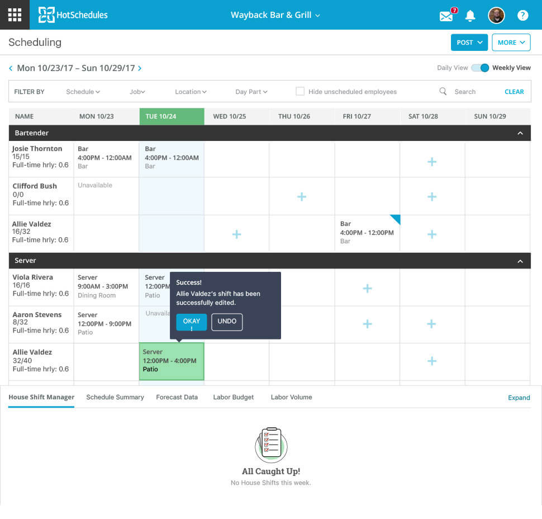Image resolution: width=542 pixels, height=519 pixels.
Task: Enable Hide unscheduled employees
Action: tap(300, 91)
